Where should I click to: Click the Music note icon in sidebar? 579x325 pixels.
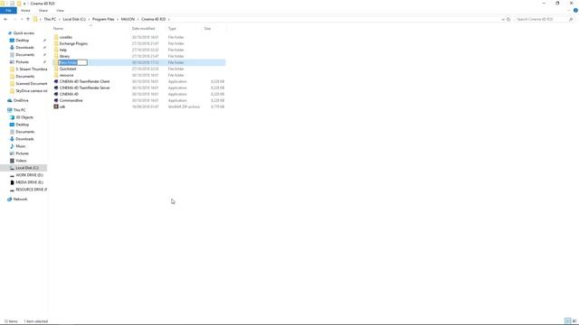click(x=12, y=146)
